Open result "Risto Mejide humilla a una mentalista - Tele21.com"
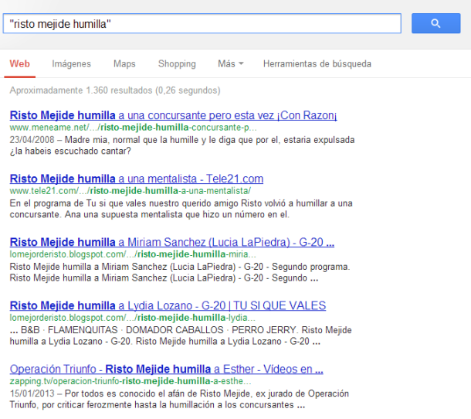Screen dimensions: 471x419 click(x=137, y=179)
